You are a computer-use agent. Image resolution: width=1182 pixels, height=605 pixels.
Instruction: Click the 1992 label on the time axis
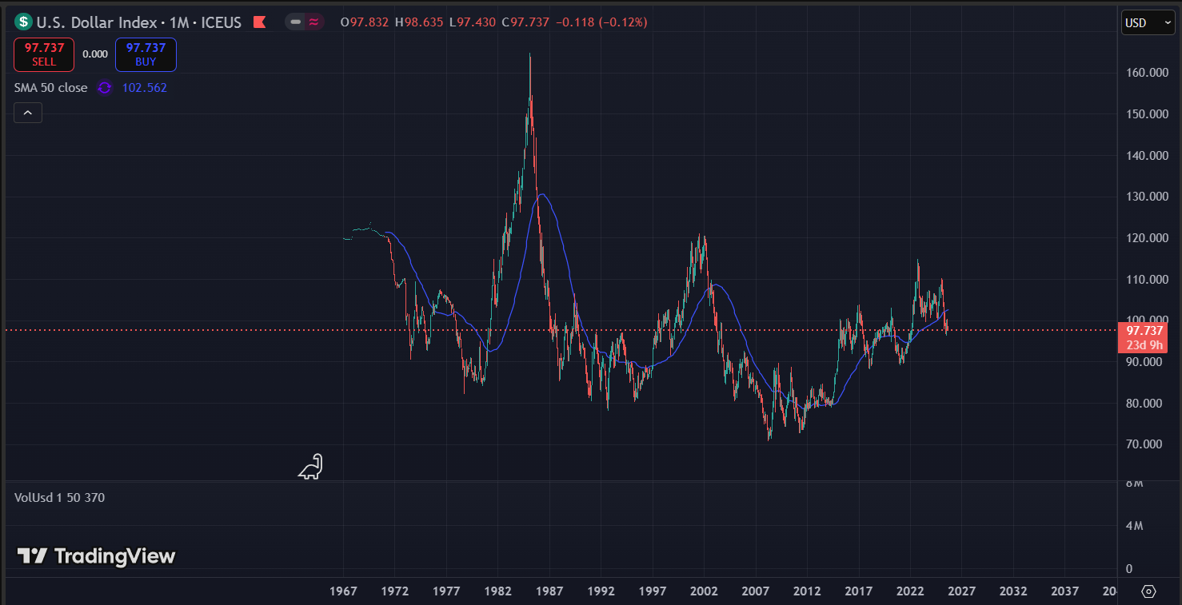tap(601, 591)
